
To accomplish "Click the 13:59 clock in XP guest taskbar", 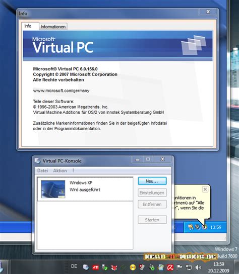I will (216, 227).
